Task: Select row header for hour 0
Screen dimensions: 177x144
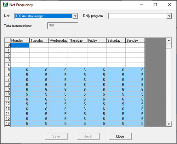Action: tap(7, 45)
